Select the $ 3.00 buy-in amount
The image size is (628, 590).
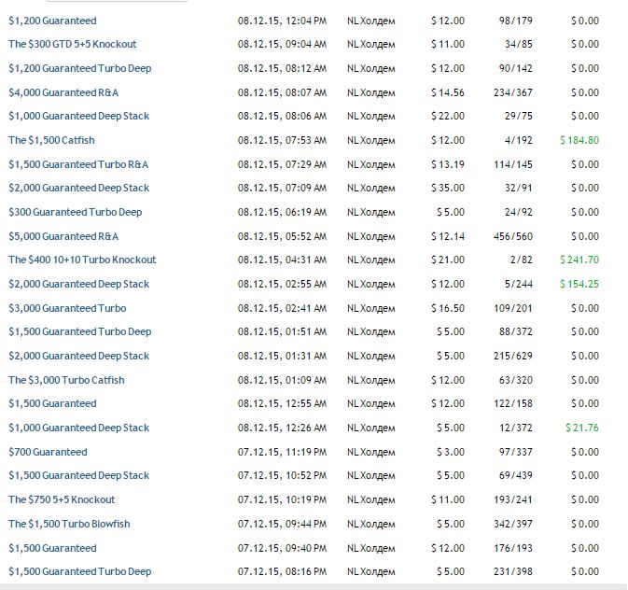[451, 452]
